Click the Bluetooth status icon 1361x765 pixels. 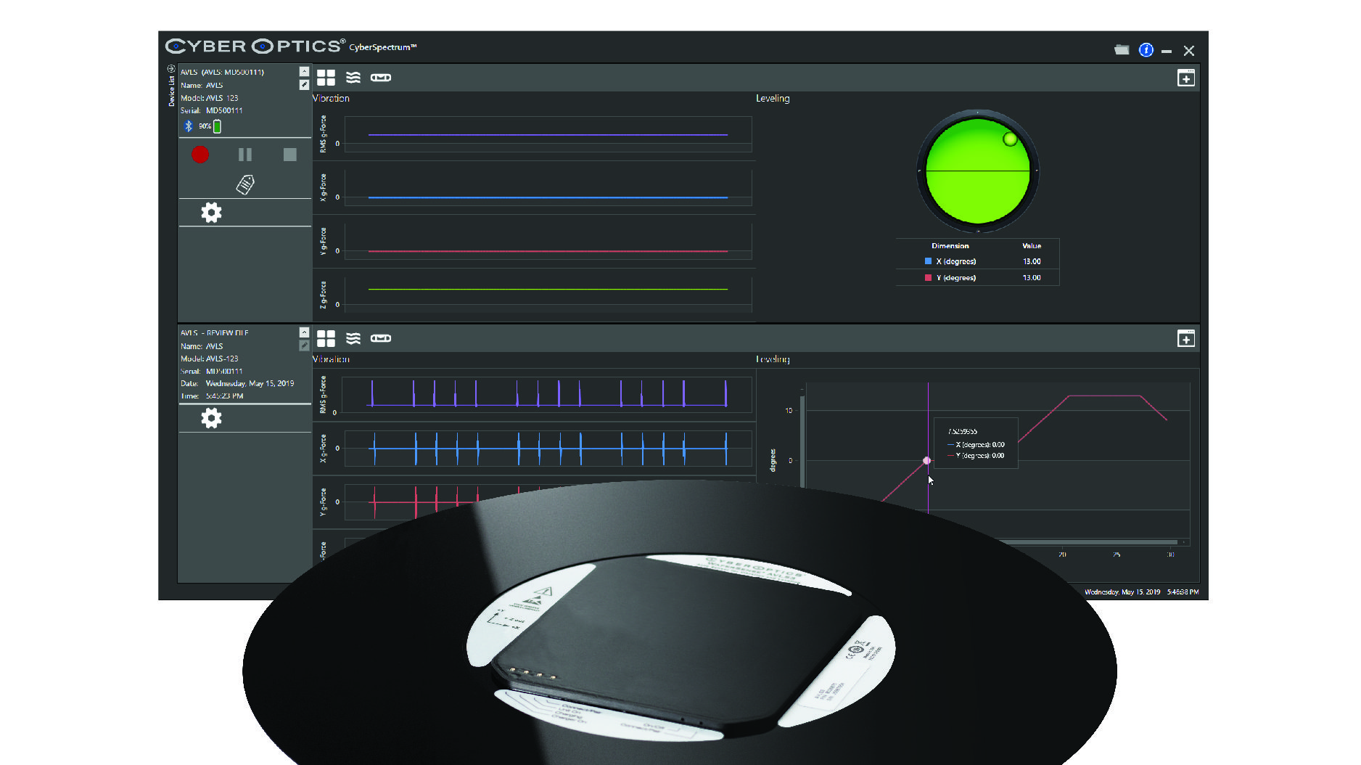(189, 126)
